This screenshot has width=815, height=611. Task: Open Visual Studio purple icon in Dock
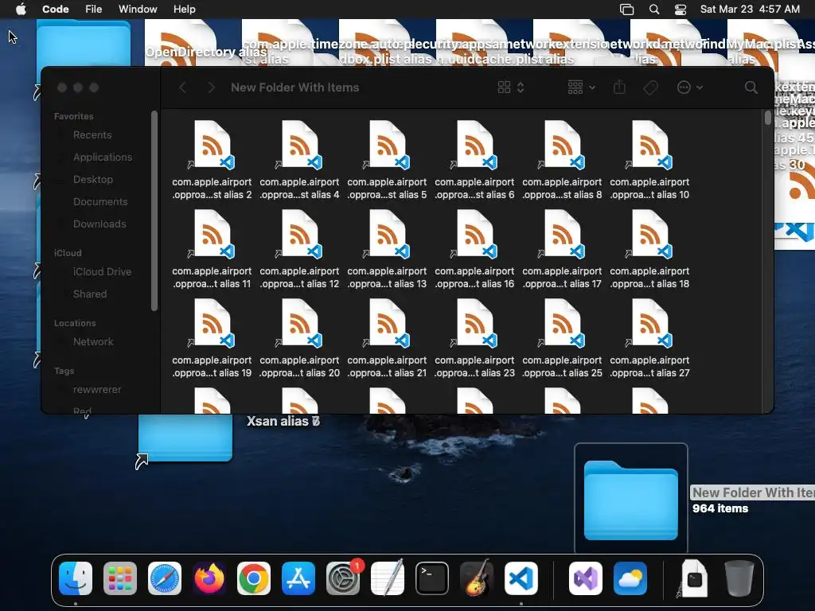[x=586, y=578]
